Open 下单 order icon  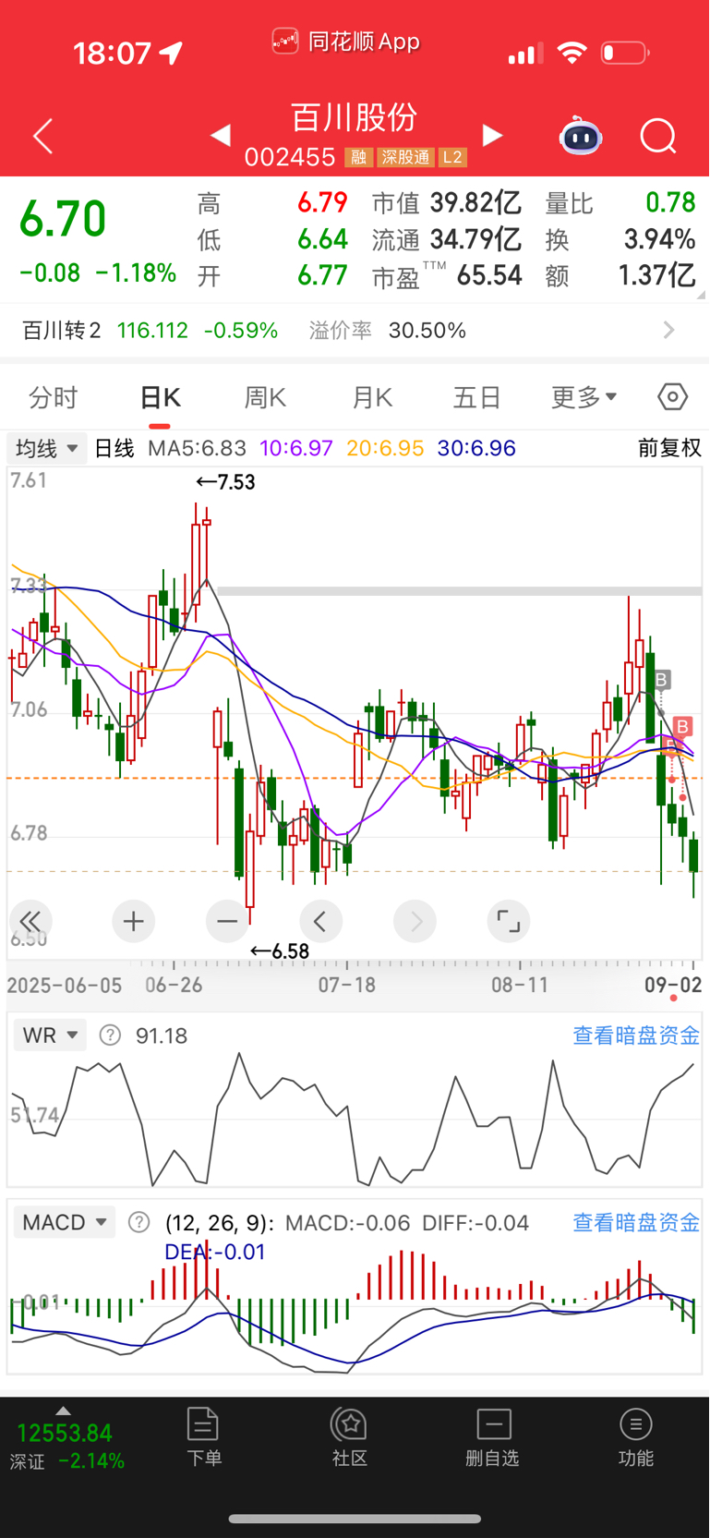click(203, 1437)
